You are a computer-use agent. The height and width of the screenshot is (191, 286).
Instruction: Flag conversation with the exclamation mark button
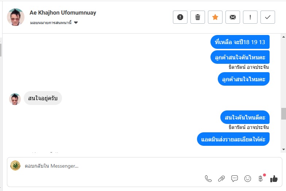250,17
